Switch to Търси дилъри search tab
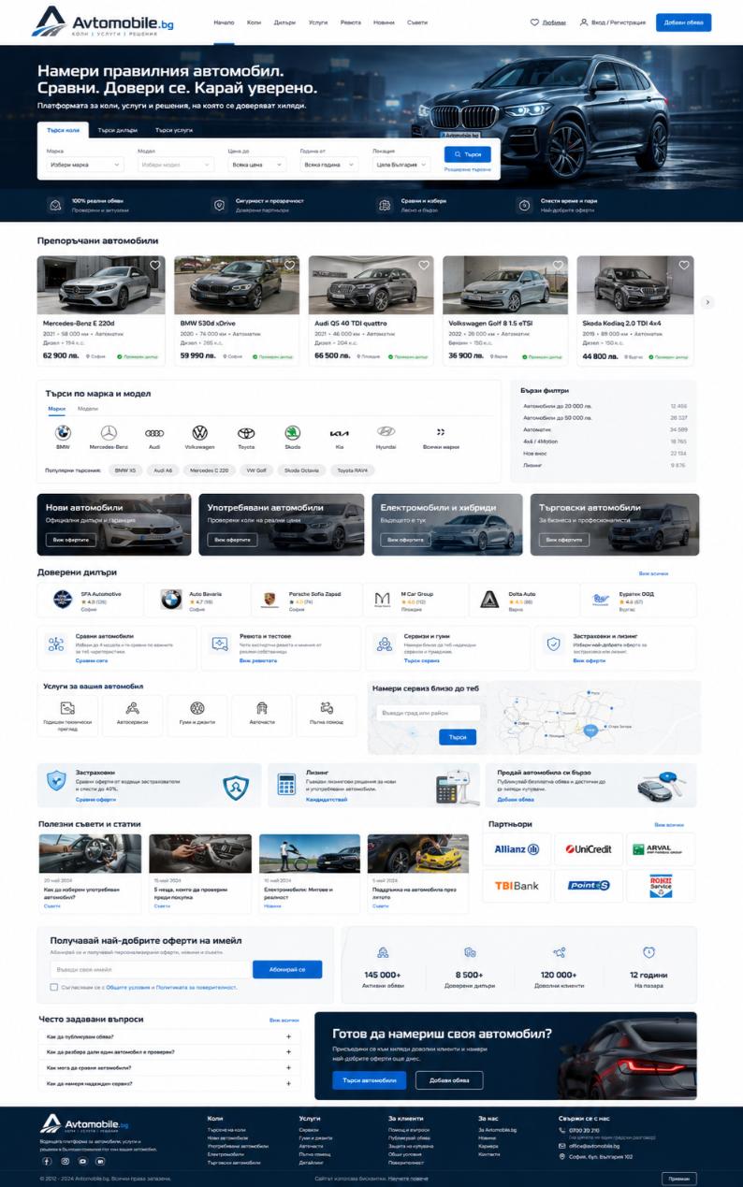Image resolution: width=743 pixels, height=1187 pixels. tap(118, 130)
